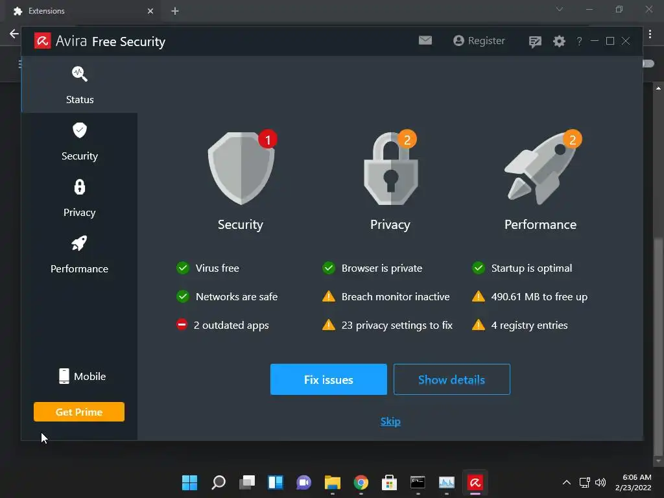The image size is (664, 498).
Task: Click '490.61 MB to free up' text
Action: (539, 296)
